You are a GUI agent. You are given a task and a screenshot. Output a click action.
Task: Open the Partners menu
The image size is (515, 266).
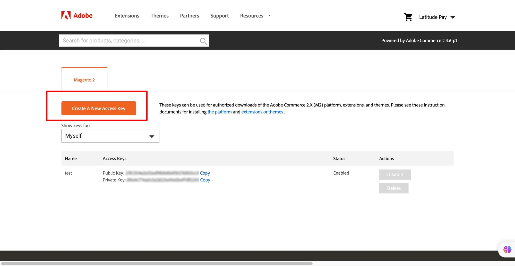click(190, 16)
